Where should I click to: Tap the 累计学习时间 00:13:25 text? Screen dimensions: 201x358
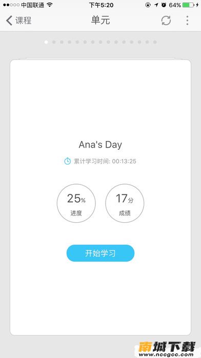pyautogui.click(x=105, y=161)
